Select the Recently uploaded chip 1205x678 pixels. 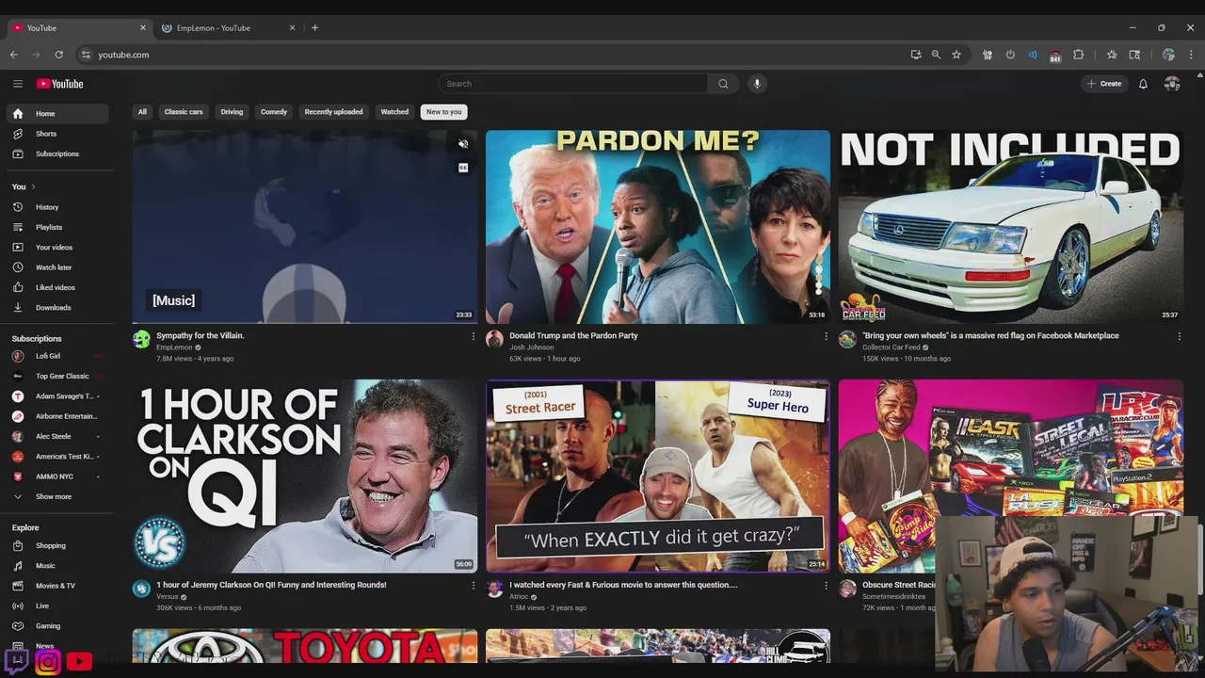point(333,112)
